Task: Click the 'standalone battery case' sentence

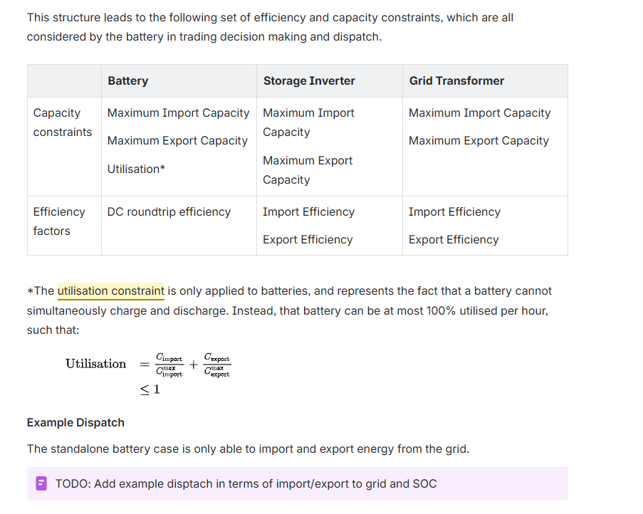Action: (248, 449)
